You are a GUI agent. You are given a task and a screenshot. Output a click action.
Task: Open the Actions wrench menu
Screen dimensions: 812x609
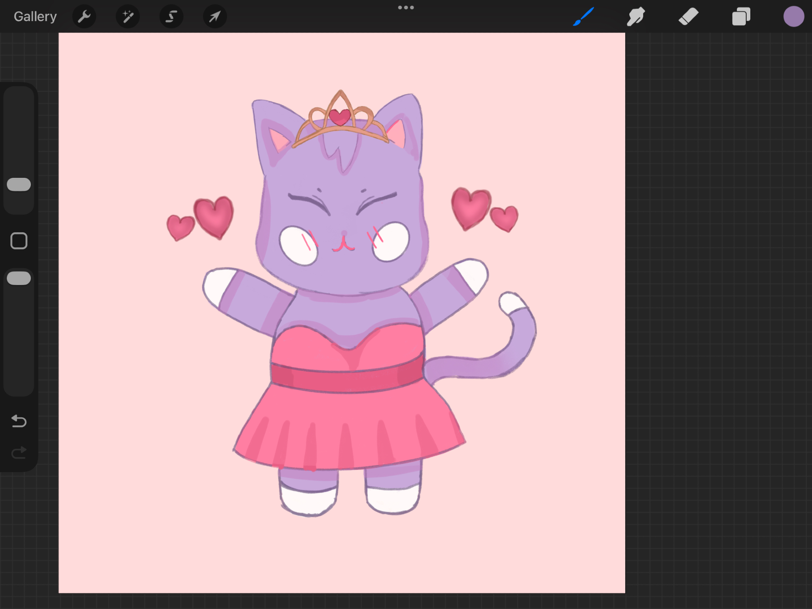tap(84, 17)
